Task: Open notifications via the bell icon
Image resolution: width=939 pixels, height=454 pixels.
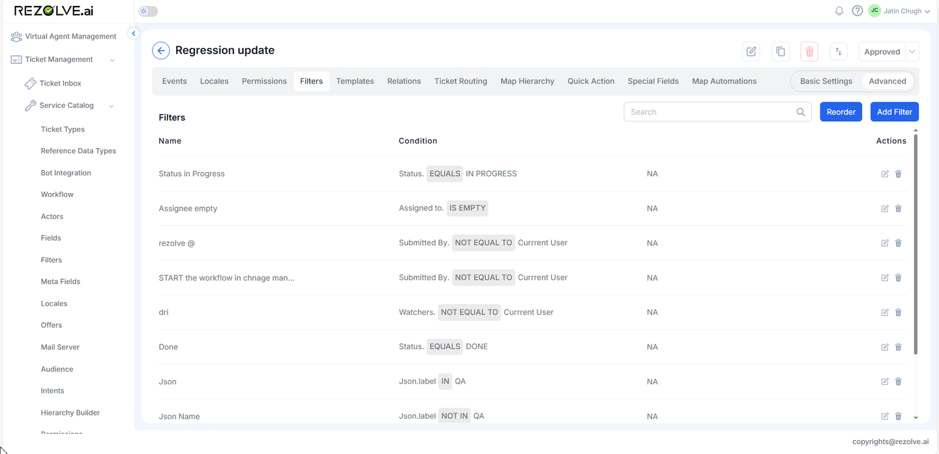Action: [x=839, y=10]
